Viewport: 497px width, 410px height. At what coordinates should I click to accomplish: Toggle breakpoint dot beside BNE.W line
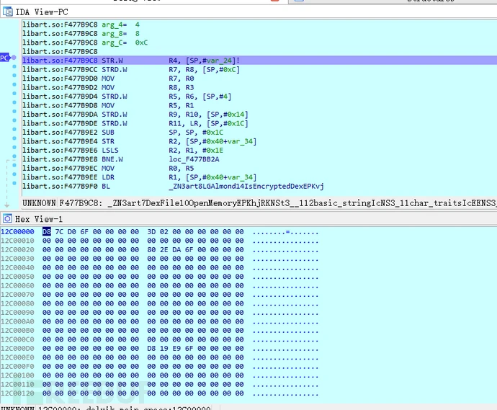point(14,156)
